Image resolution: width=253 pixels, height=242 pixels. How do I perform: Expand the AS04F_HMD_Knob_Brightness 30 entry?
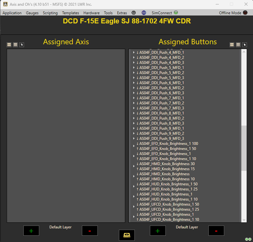pyautogui.click(x=134, y=166)
